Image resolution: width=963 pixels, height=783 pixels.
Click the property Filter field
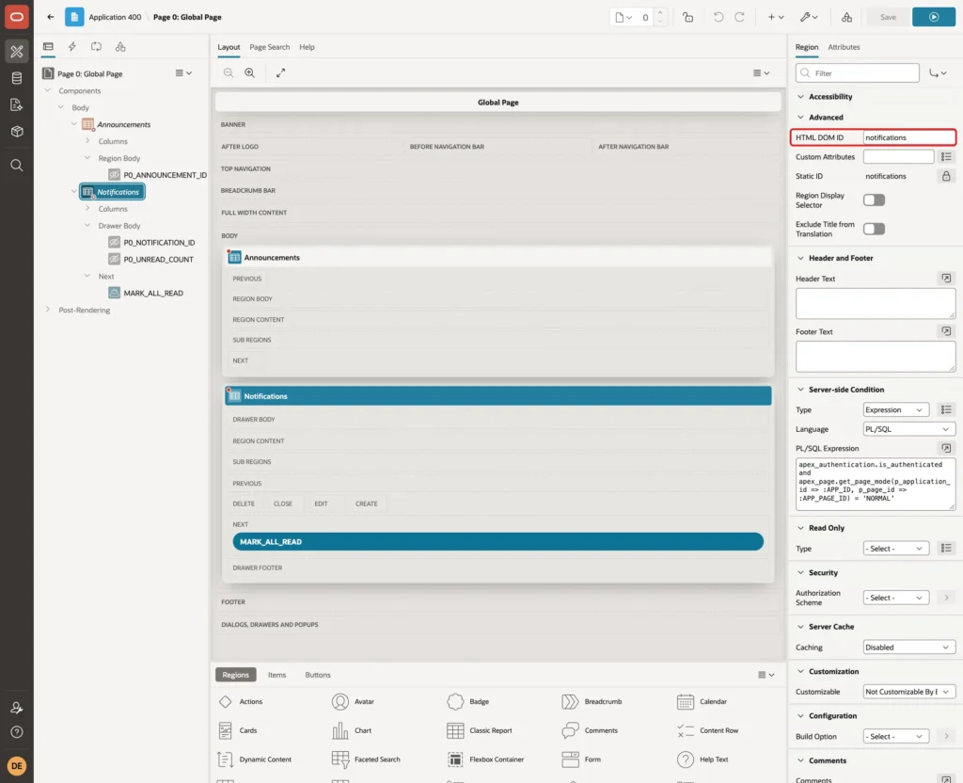pos(858,73)
